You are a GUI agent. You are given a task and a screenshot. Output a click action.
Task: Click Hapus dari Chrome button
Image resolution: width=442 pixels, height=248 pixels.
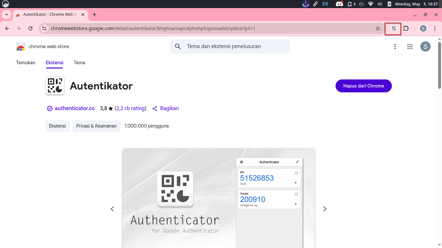click(364, 86)
